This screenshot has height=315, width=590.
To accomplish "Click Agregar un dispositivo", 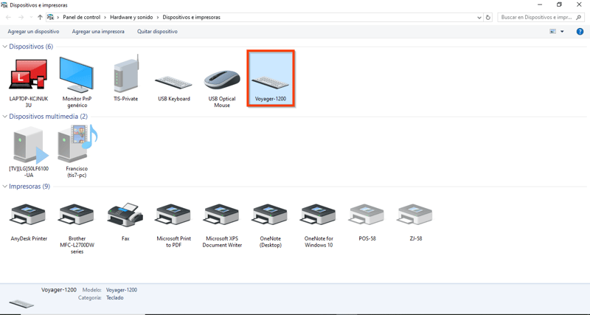I will [33, 32].
